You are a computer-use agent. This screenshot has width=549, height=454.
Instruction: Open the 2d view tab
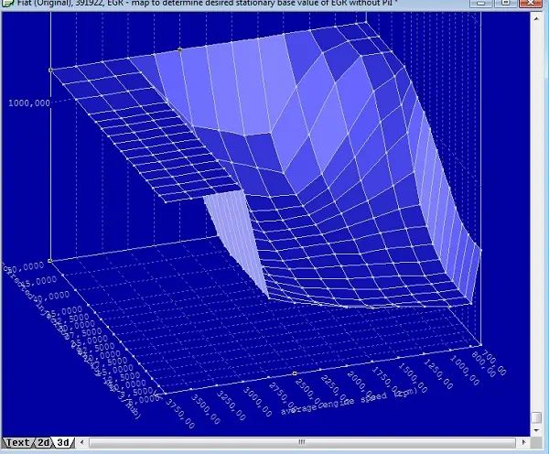coord(44,443)
